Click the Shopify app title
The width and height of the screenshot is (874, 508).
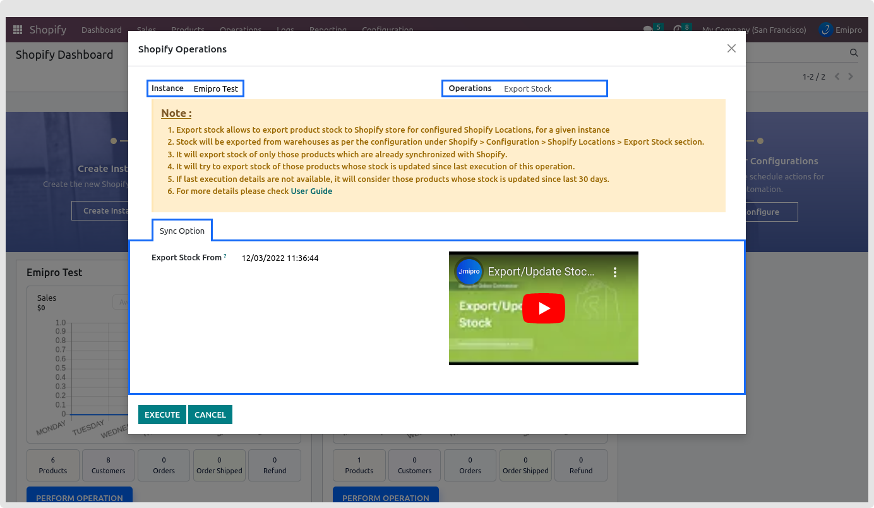tap(48, 30)
